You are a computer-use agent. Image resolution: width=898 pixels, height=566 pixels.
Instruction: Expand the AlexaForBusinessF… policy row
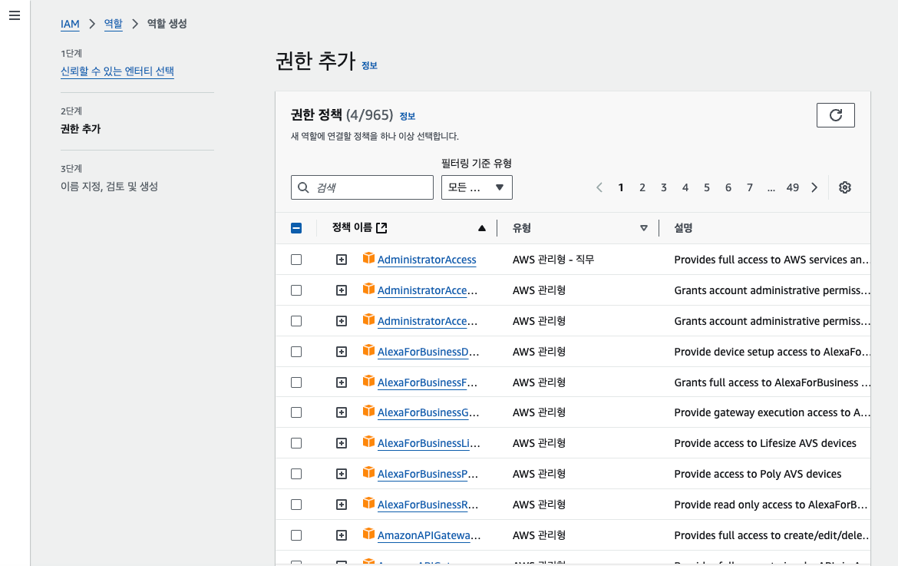click(x=342, y=382)
